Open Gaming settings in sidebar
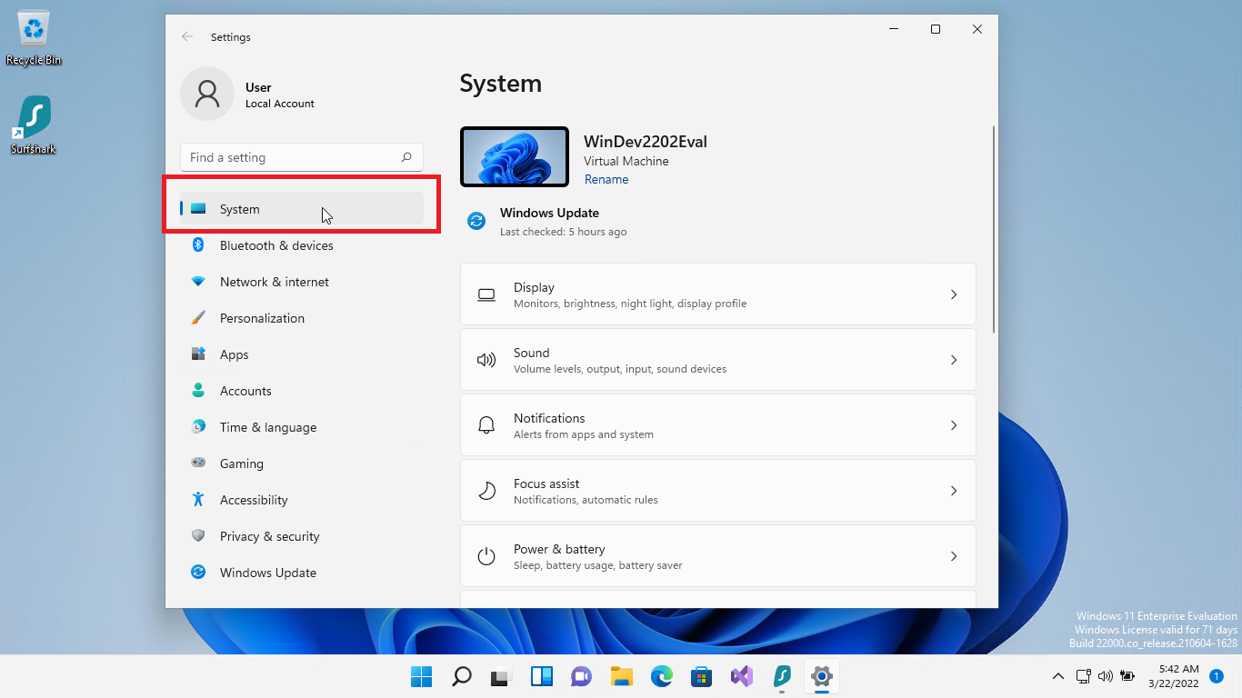The width and height of the screenshot is (1242, 698). pyautogui.click(x=302, y=464)
